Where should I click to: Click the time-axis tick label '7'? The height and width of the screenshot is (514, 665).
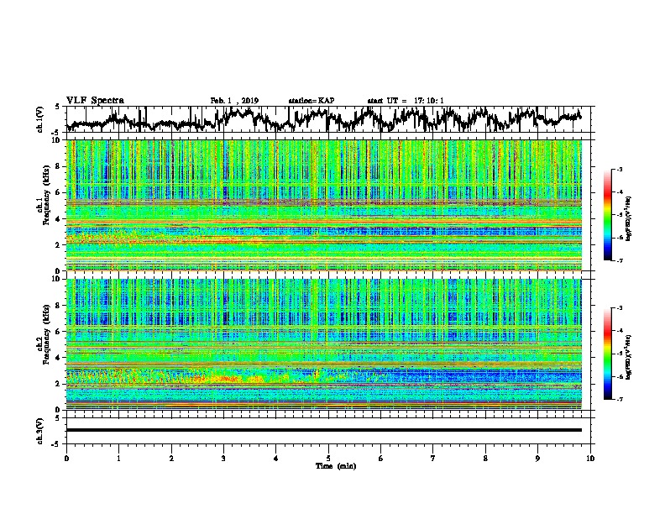pos(433,459)
